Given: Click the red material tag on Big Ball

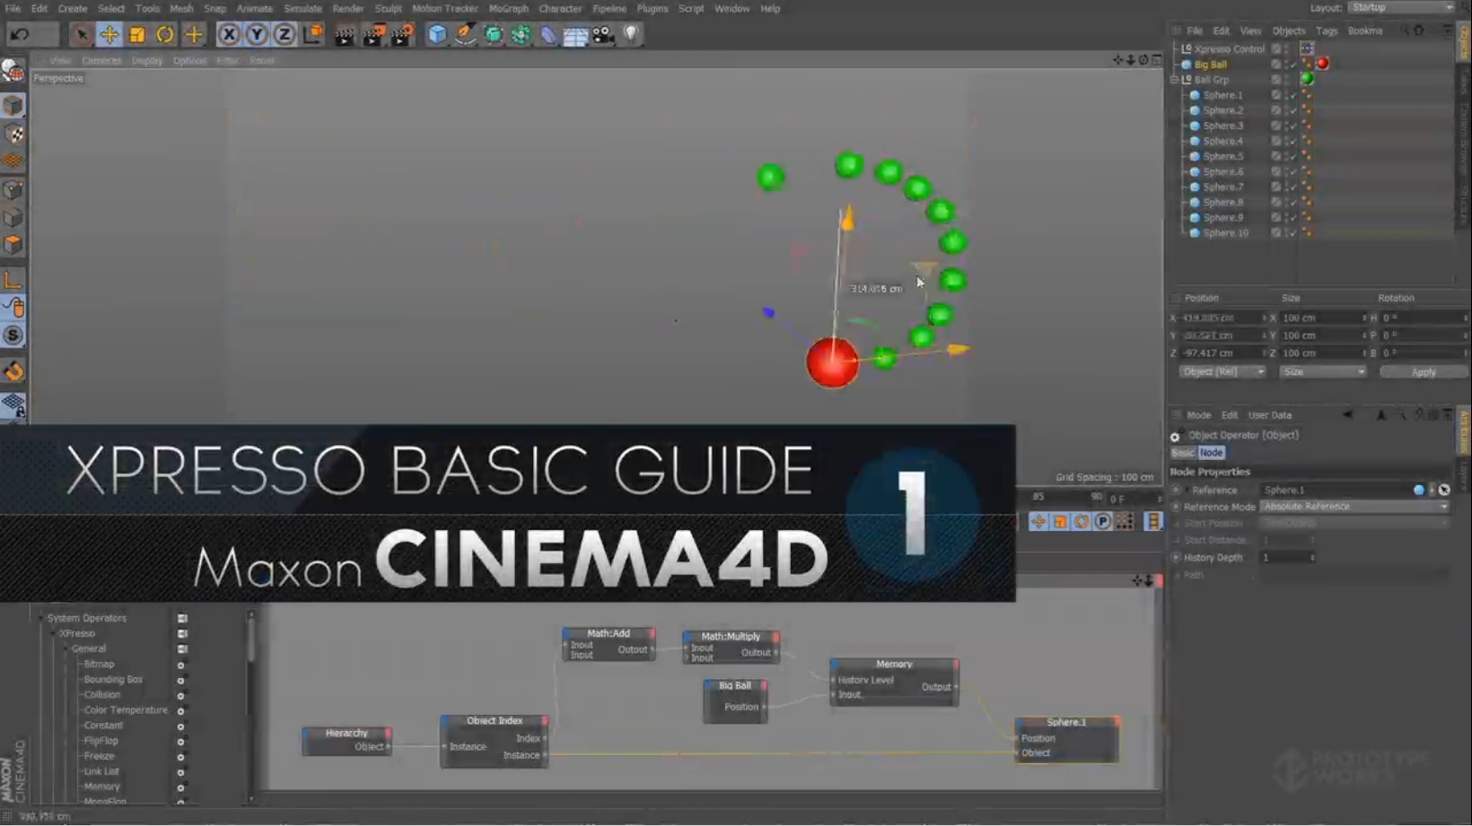Looking at the screenshot, I should [1322, 64].
